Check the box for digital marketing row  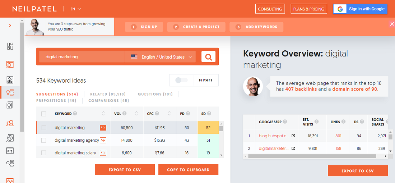[43, 128]
